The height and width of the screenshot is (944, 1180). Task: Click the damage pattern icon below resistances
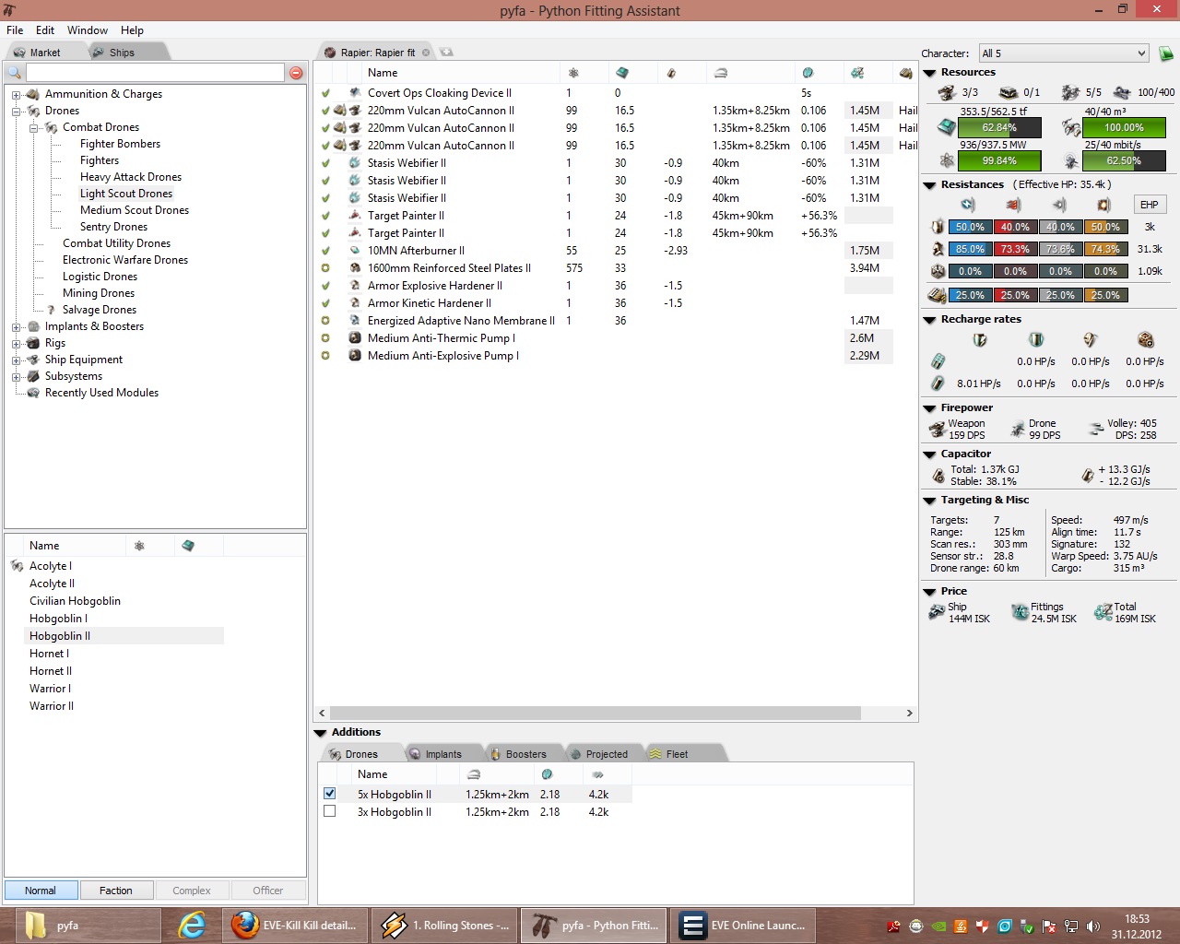click(938, 295)
